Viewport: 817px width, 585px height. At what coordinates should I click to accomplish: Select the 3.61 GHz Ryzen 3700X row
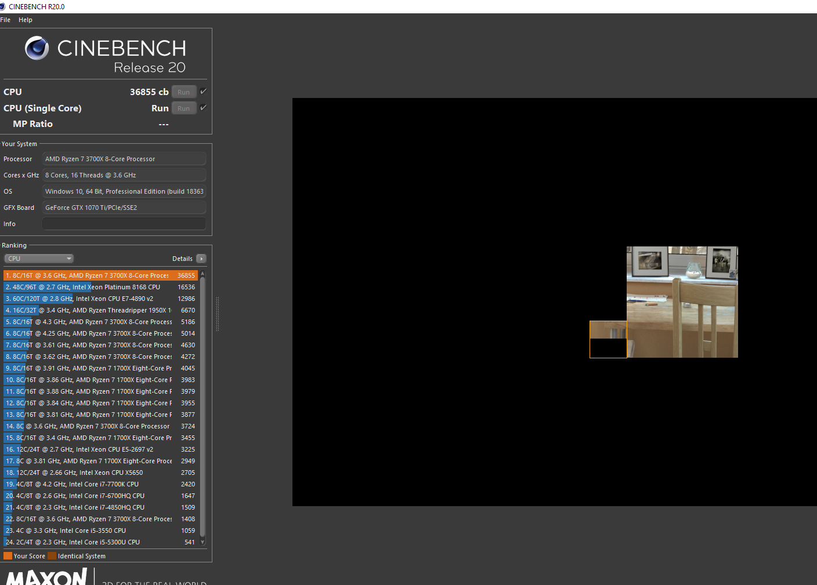click(x=100, y=345)
